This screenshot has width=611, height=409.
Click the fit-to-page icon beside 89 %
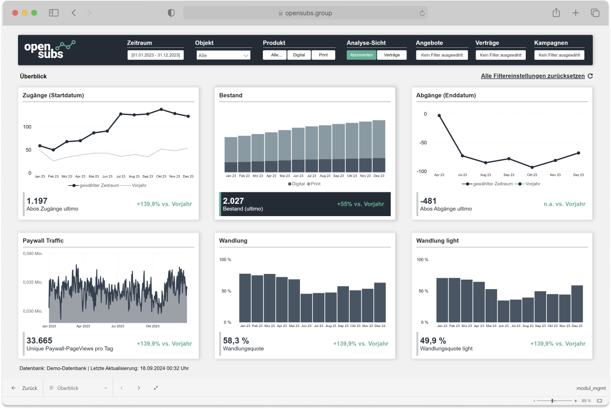[600, 400]
